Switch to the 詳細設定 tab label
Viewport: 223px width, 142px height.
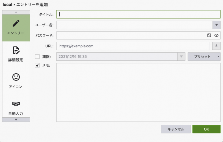[16, 60]
